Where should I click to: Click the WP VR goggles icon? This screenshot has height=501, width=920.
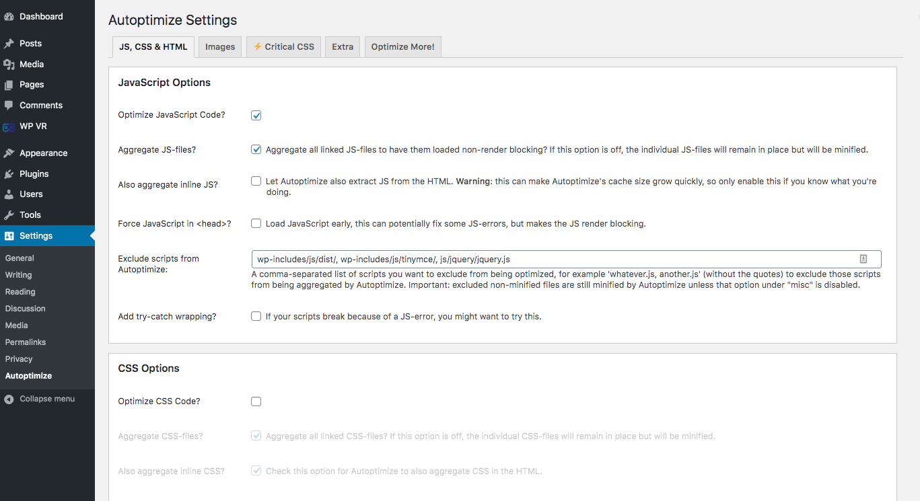tap(9, 126)
